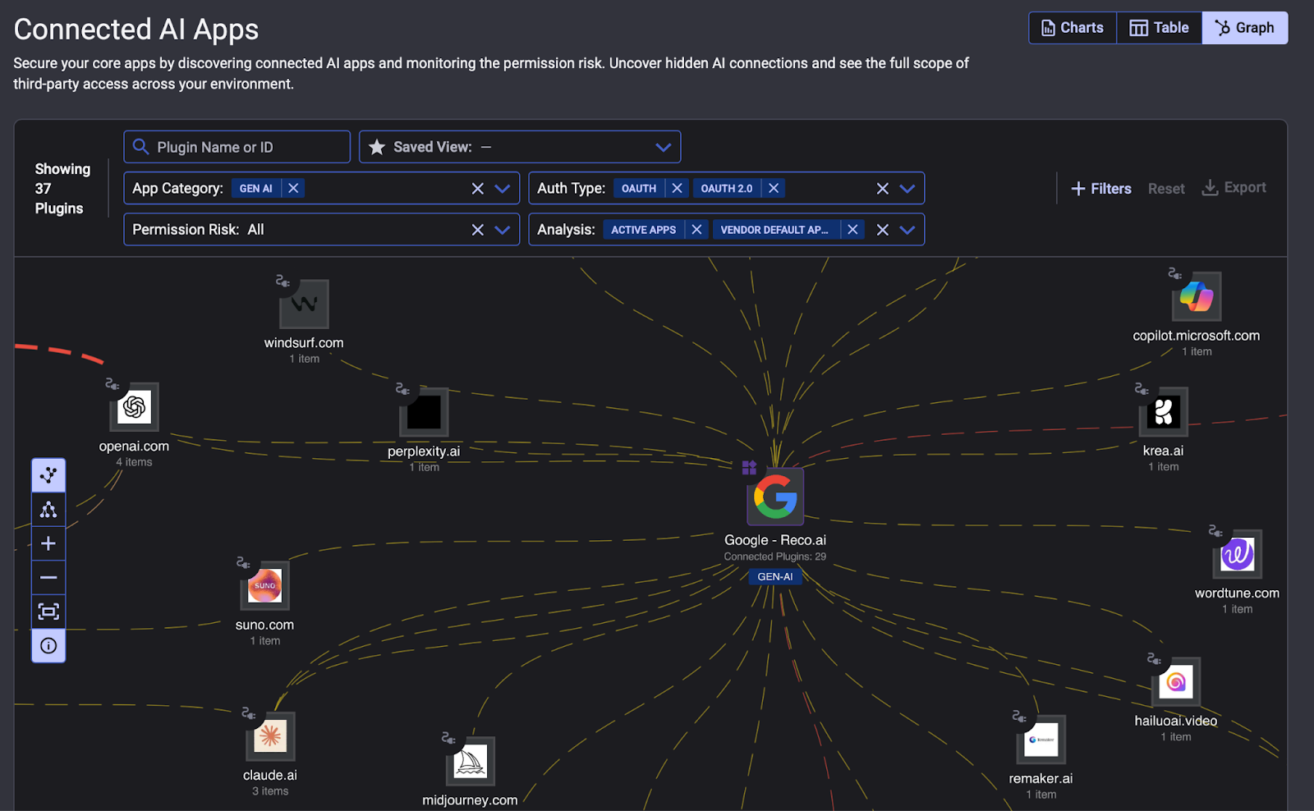
Task: Select the hierarchical tree layout tool
Action: pos(48,510)
